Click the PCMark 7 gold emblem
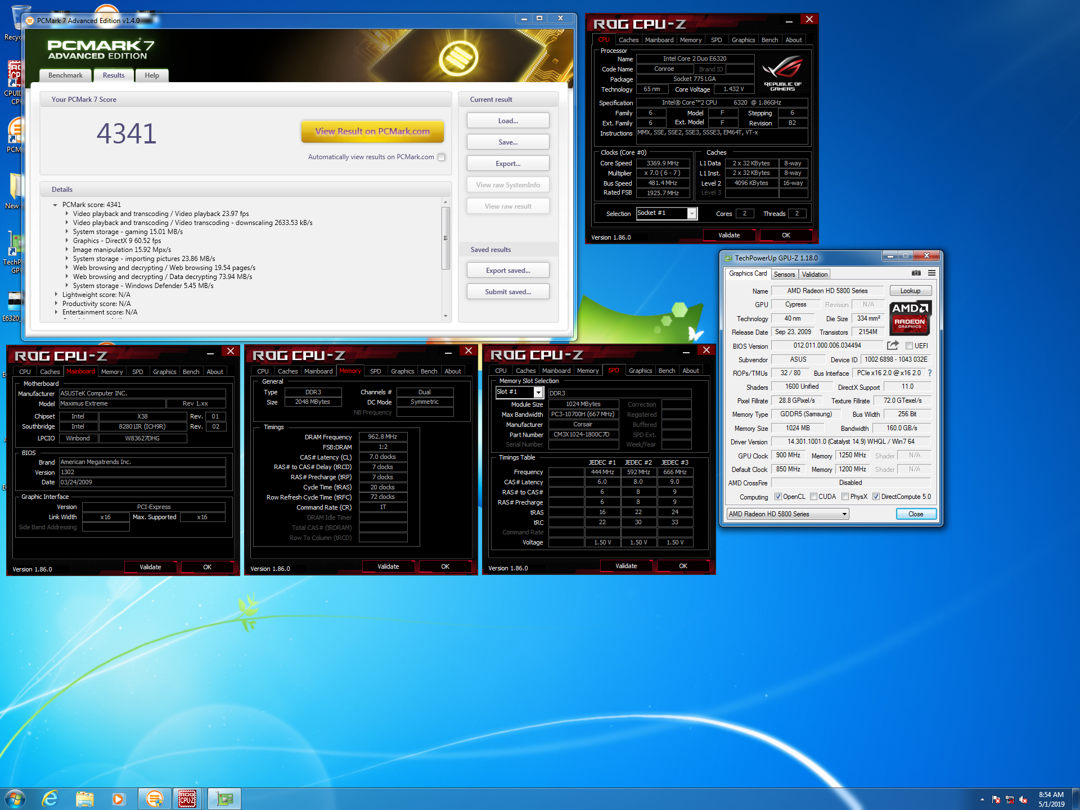1080x810 pixels. [x=458, y=58]
